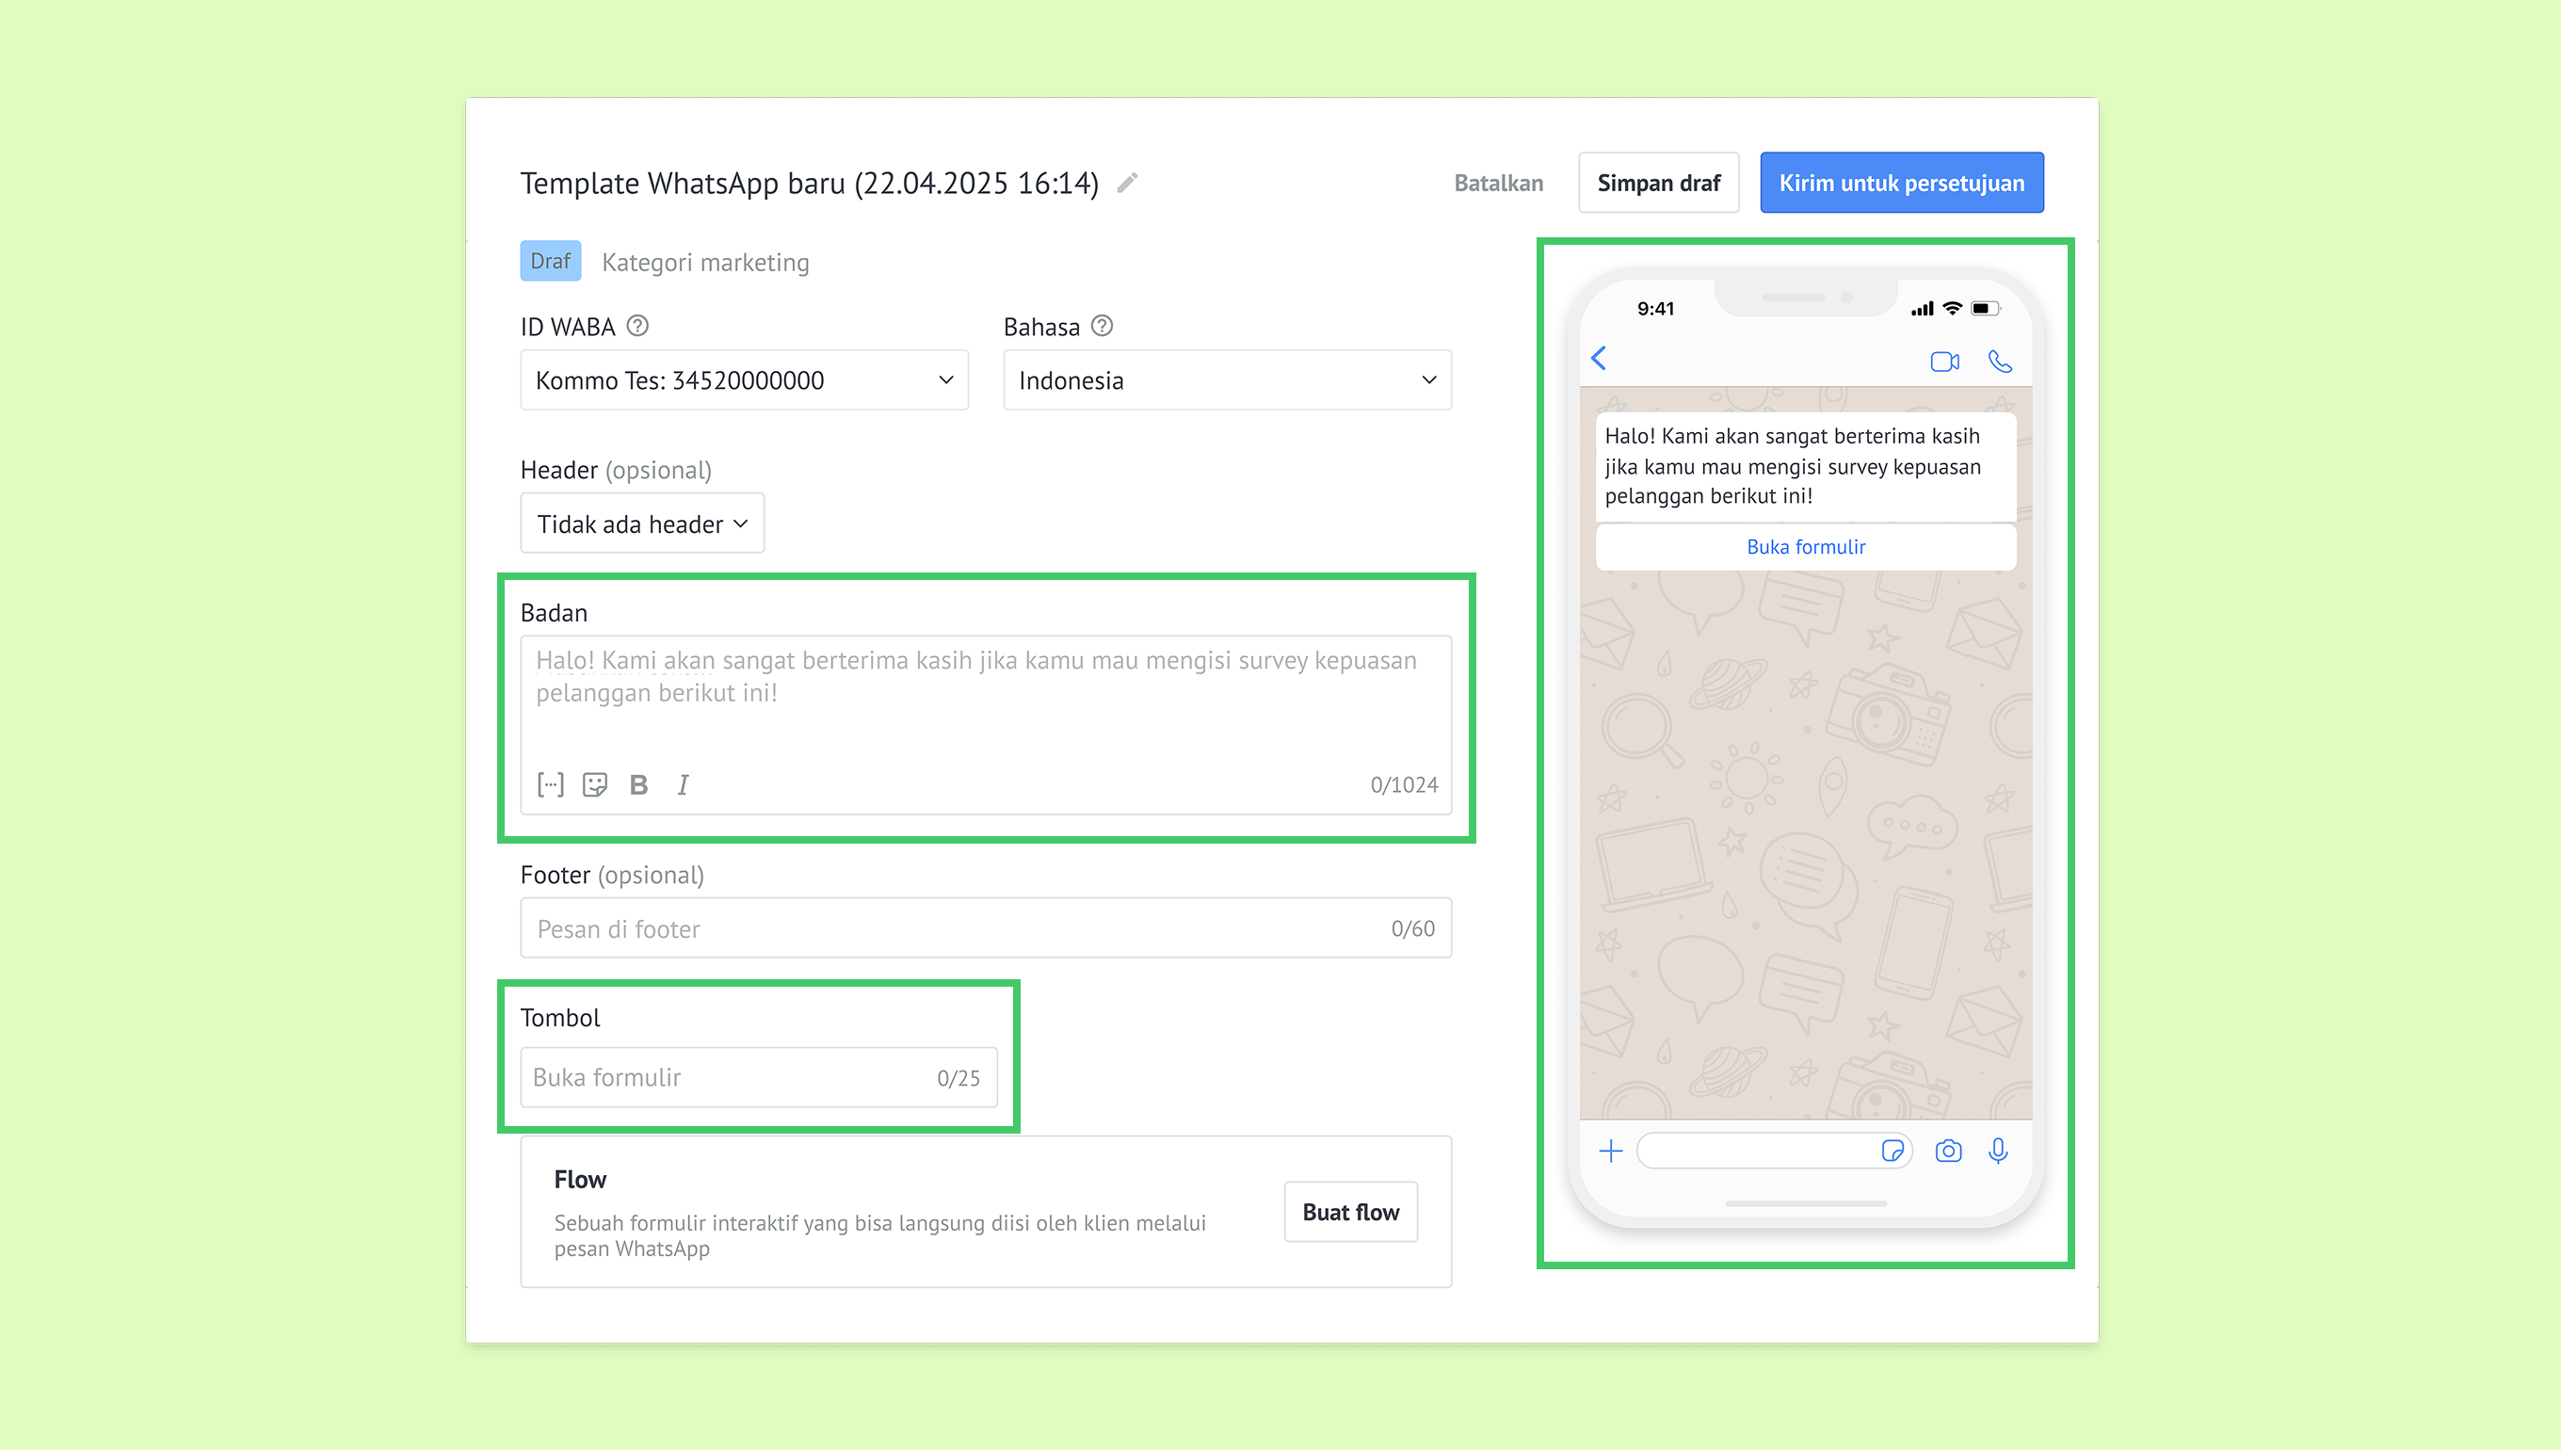
Task: Tap the phone call icon in preview
Action: (2000, 361)
